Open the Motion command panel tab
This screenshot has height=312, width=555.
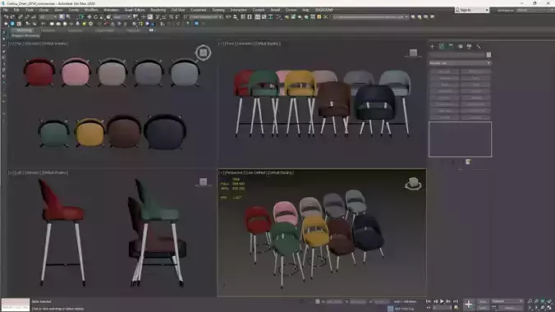460,46
